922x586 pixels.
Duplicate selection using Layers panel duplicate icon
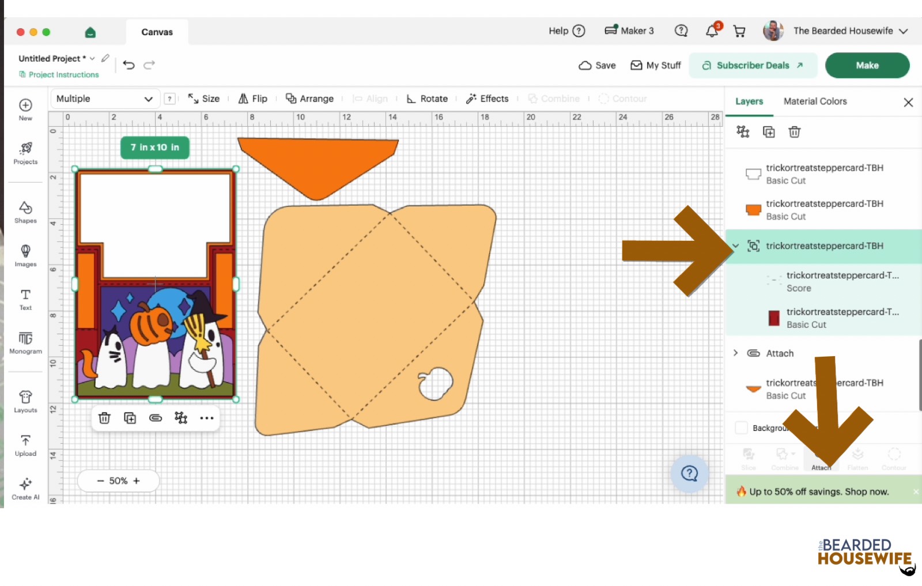click(769, 132)
